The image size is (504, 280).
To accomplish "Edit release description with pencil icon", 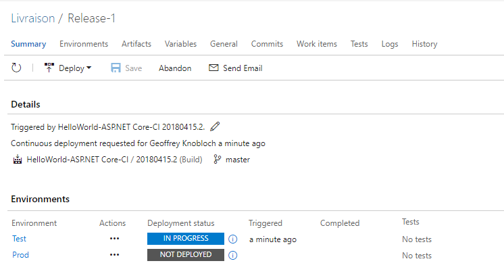I will pyautogui.click(x=215, y=126).
